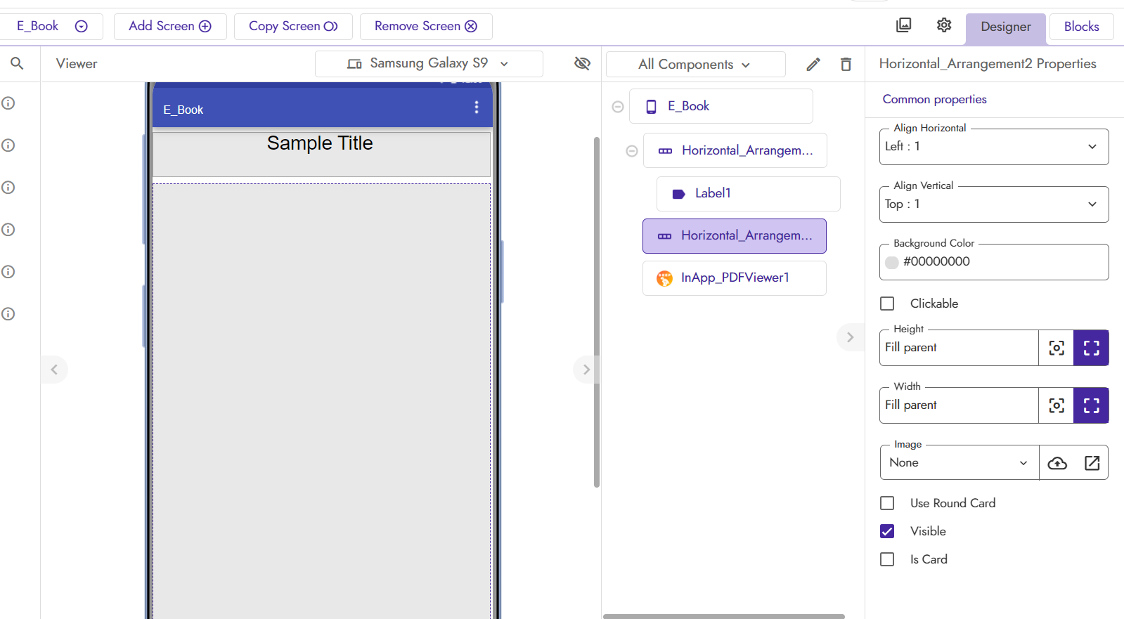Open the Samsung Galaxy S9 device dropdown

click(429, 64)
